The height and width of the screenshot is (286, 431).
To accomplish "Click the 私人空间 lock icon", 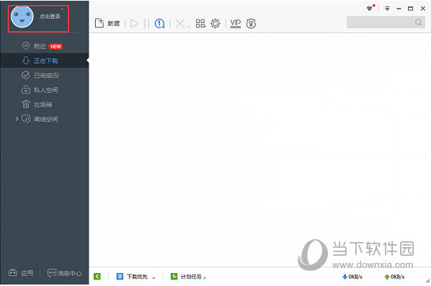I will coord(26,89).
